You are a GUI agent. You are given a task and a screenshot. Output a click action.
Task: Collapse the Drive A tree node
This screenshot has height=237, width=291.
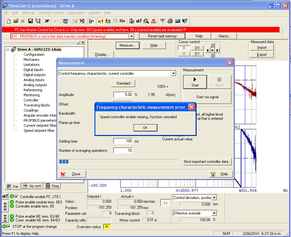(8, 49)
